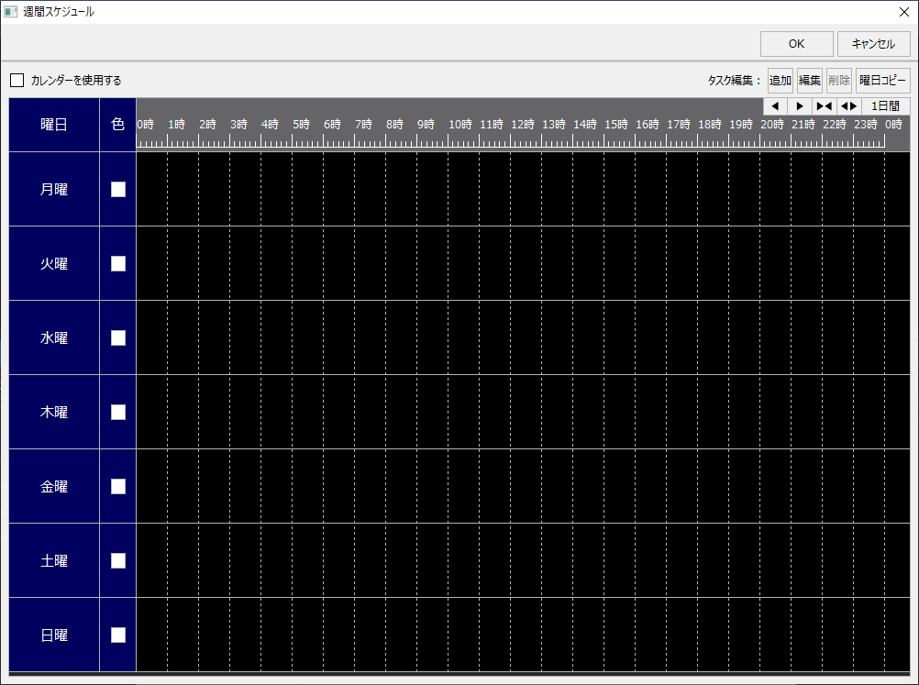Toggle the color checkbox for 金曜
This screenshot has height=685, width=919.
point(117,486)
